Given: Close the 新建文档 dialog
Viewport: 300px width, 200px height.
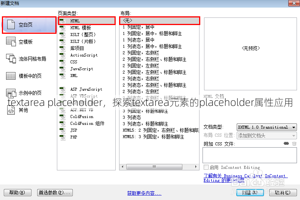Looking at the screenshot, I should point(294,3).
